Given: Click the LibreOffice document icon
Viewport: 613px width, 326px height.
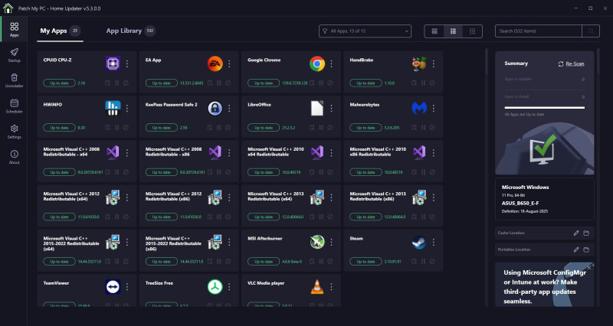Looking at the screenshot, I should [317, 108].
